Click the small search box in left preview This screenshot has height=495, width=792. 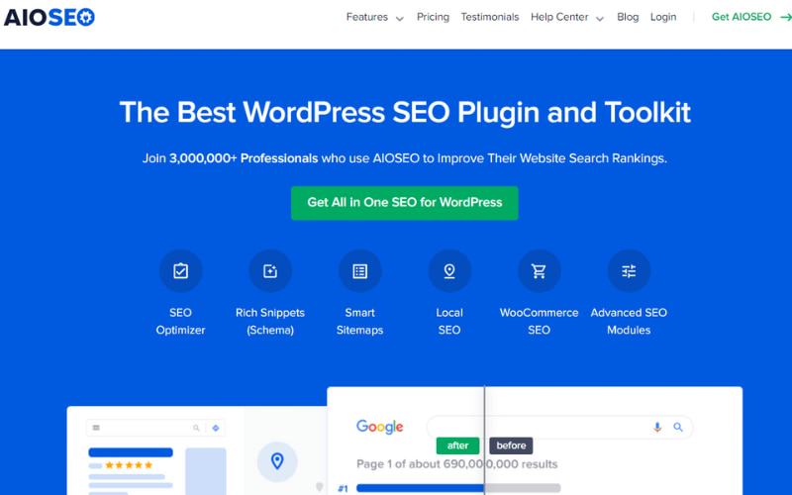tap(155, 428)
